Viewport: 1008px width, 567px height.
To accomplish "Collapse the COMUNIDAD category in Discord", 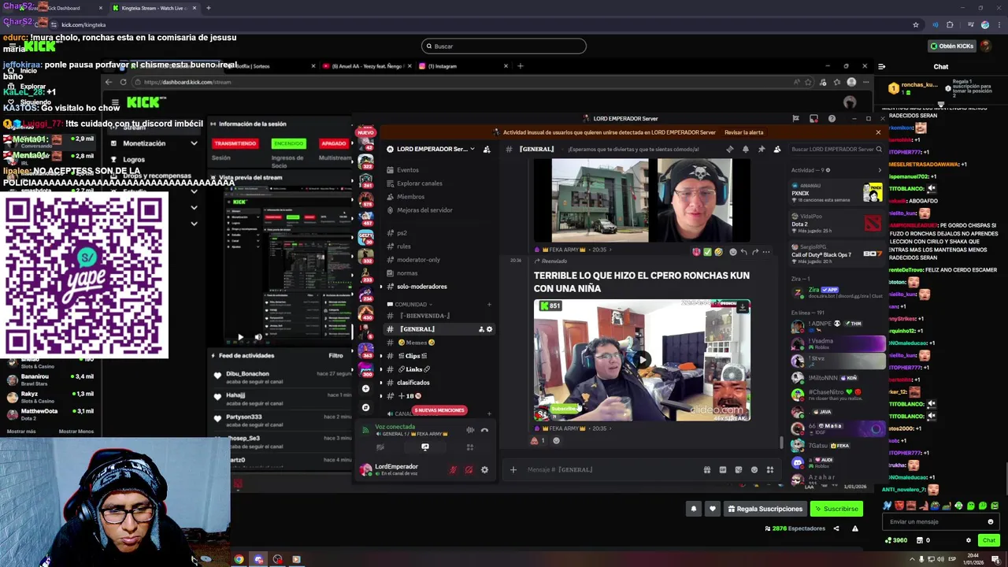I will click(411, 305).
